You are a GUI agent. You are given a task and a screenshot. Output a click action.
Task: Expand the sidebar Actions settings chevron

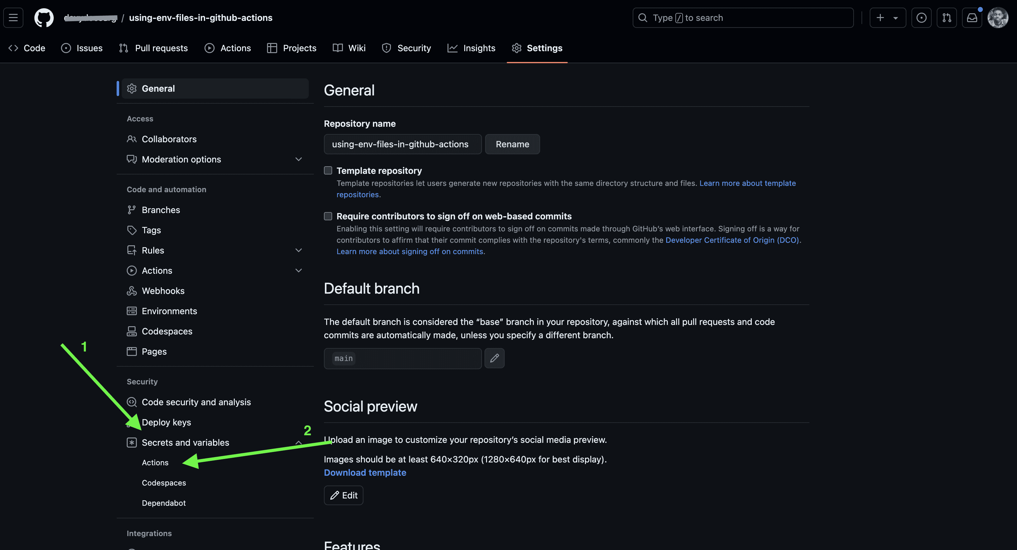point(298,271)
